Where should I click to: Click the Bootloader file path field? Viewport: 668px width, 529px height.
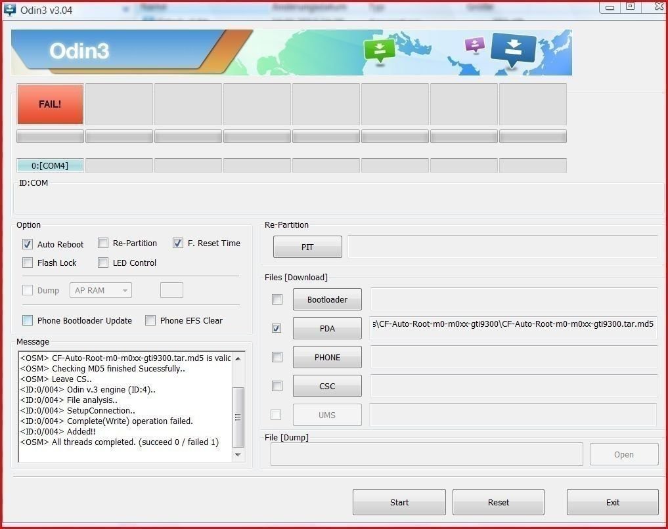tap(514, 299)
